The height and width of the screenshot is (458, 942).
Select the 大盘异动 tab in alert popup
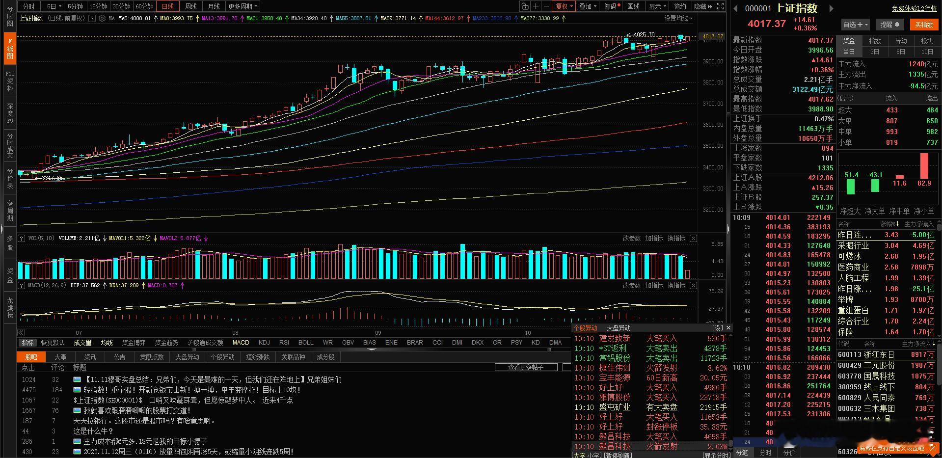coord(619,328)
